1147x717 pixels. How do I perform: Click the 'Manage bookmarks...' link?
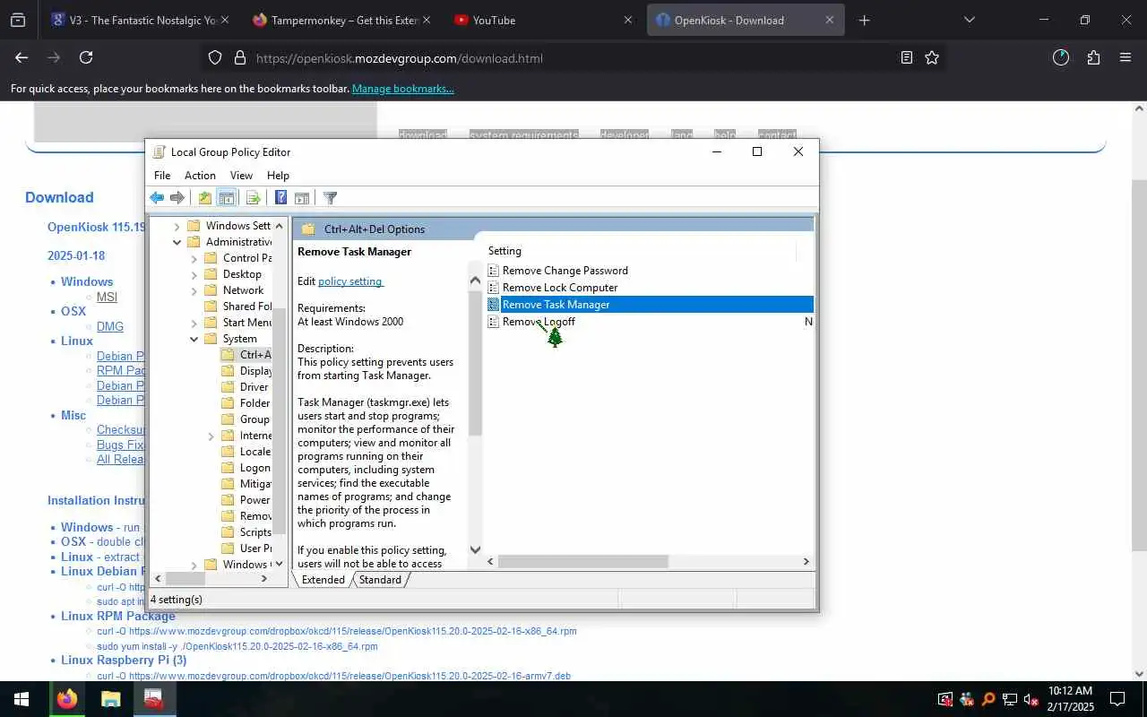[x=403, y=89]
